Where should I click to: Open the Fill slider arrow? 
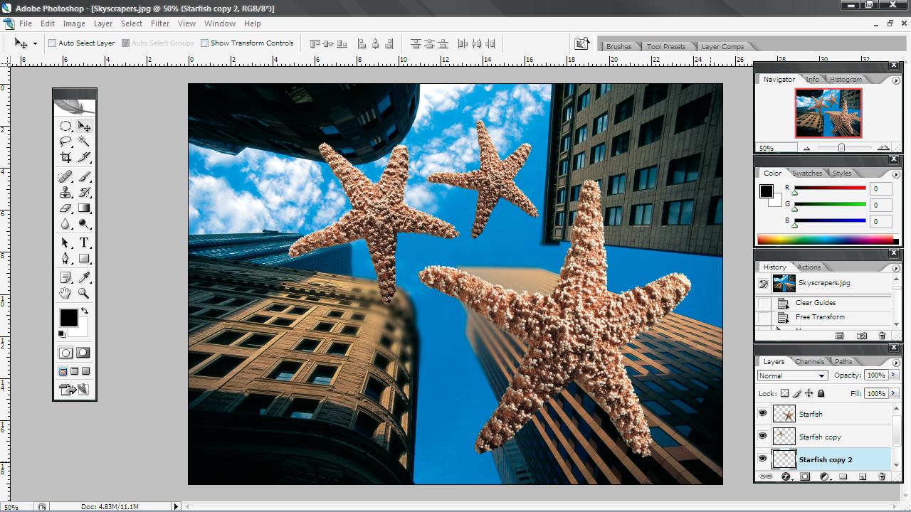(893, 393)
